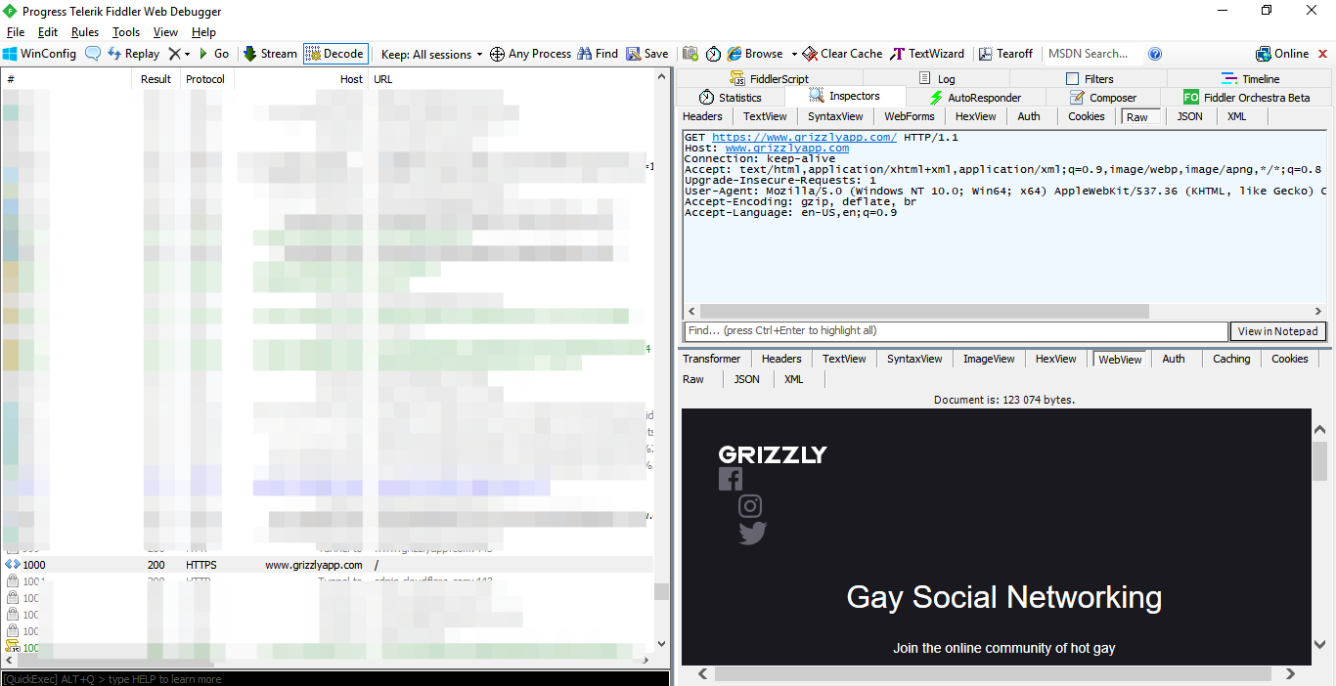Open Find sessions from the toolbar
This screenshot has width=1336, height=686.
[598, 54]
